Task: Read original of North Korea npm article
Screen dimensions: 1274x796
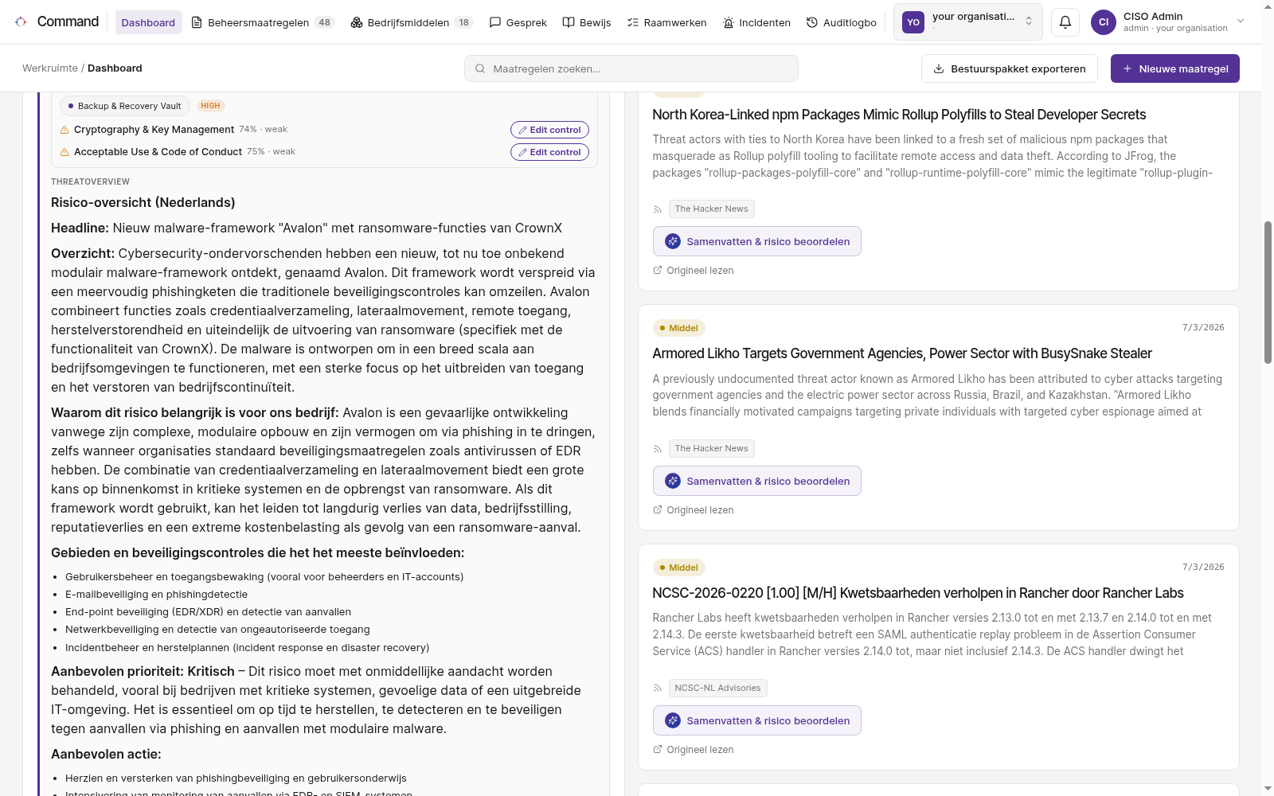Action: coord(694,270)
